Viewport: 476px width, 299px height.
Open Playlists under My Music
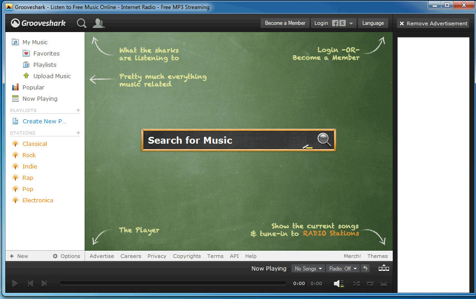pyautogui.click(x=40, y=65)
